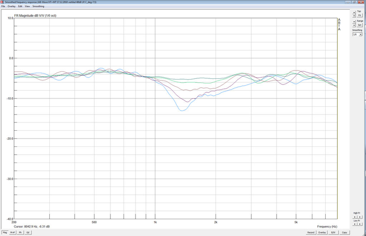Toggle B/W color mode button
This screenshot has height=236, width=366.
(333, 232)
